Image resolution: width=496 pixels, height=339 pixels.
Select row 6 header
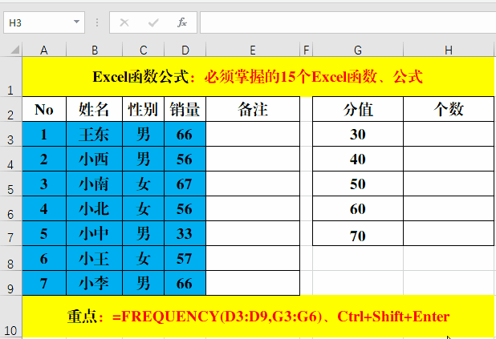click(10, 208)
